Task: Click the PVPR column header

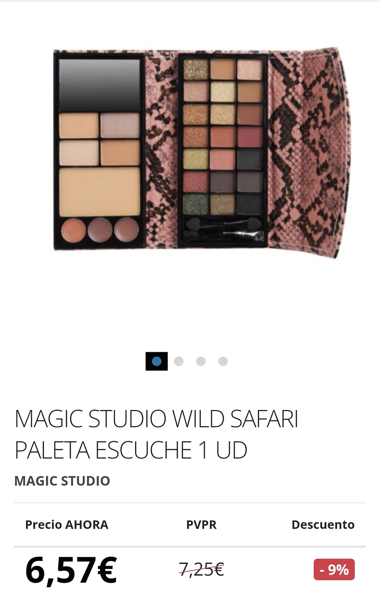Action: click(201, 524)
